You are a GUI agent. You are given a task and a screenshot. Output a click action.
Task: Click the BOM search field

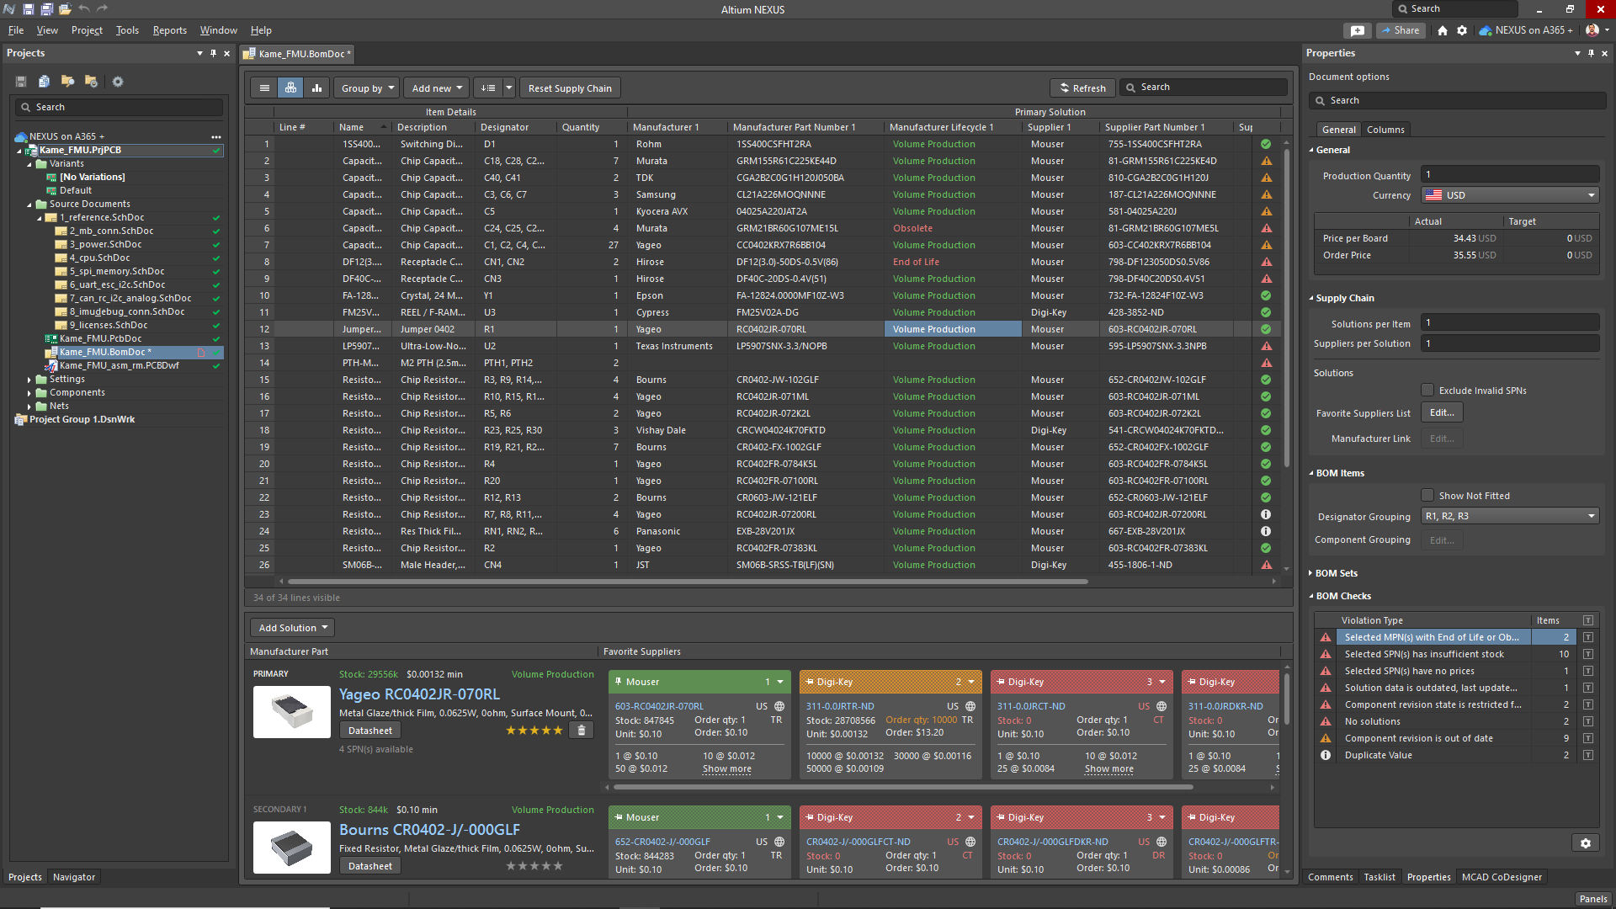1204,88
